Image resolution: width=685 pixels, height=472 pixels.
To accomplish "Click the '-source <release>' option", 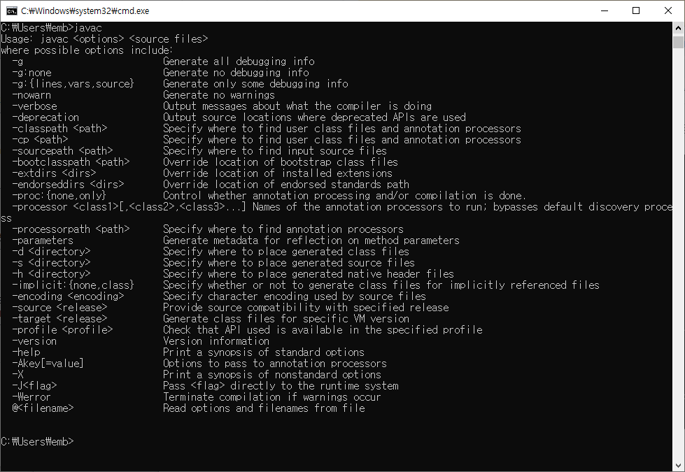I will tap(60, 308).
